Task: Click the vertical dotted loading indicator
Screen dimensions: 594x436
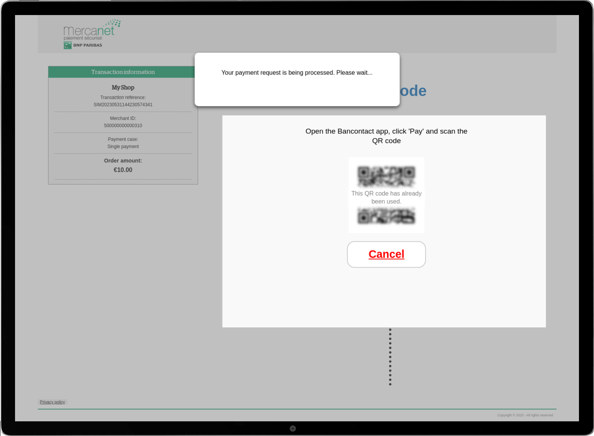Action: click(390, 357)
